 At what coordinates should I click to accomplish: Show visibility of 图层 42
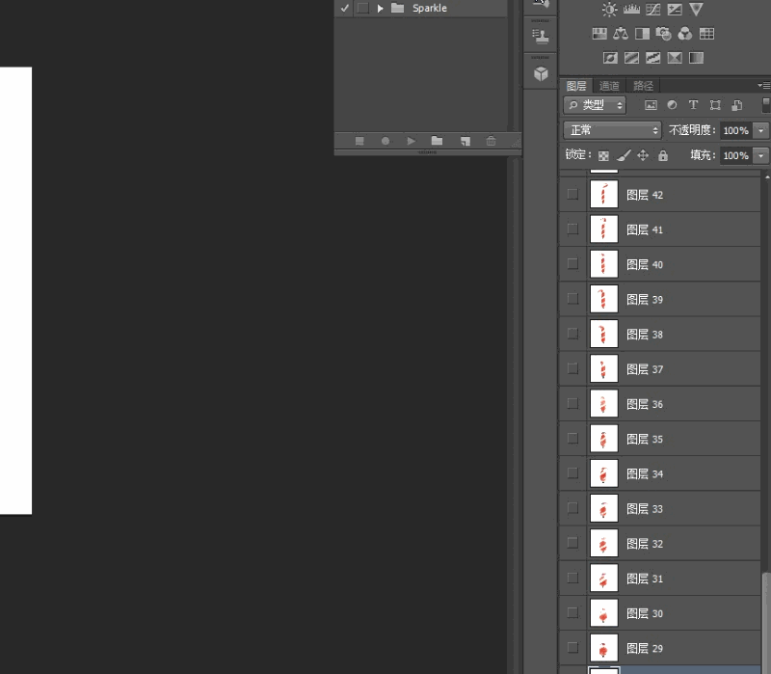(x=572, y=194)
